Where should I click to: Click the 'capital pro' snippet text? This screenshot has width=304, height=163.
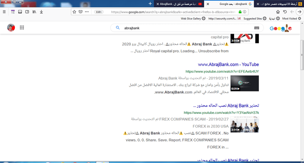click(x=220, y=37)
